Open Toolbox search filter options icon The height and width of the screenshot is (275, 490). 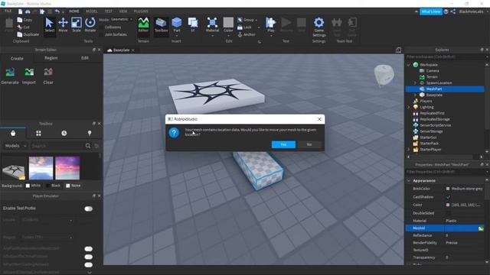[x=96, y=146]
